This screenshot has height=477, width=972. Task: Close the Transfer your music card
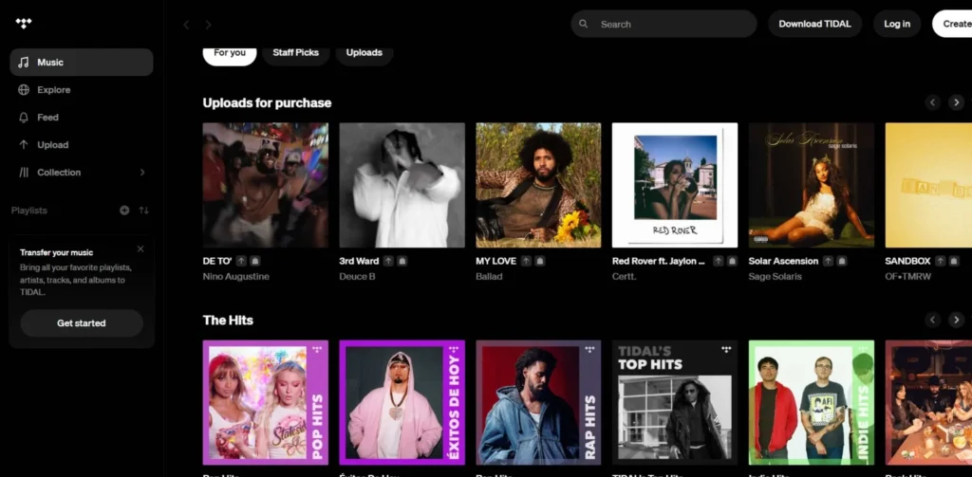pos(140,249)
